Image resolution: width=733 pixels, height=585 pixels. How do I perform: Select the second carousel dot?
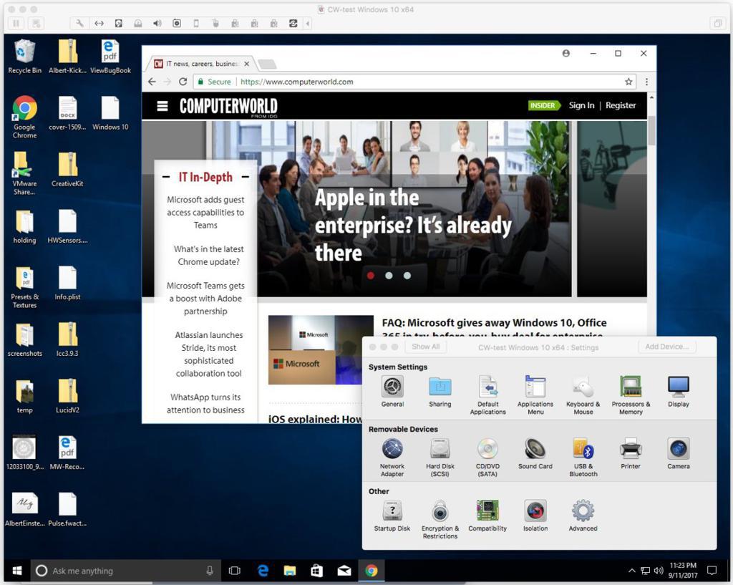click(x=389, y=276)
